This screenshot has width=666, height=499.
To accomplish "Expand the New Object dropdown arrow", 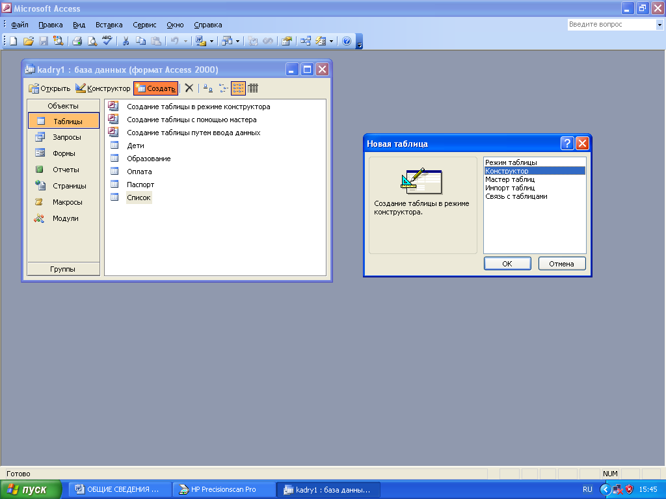I will tap(331, 41).
